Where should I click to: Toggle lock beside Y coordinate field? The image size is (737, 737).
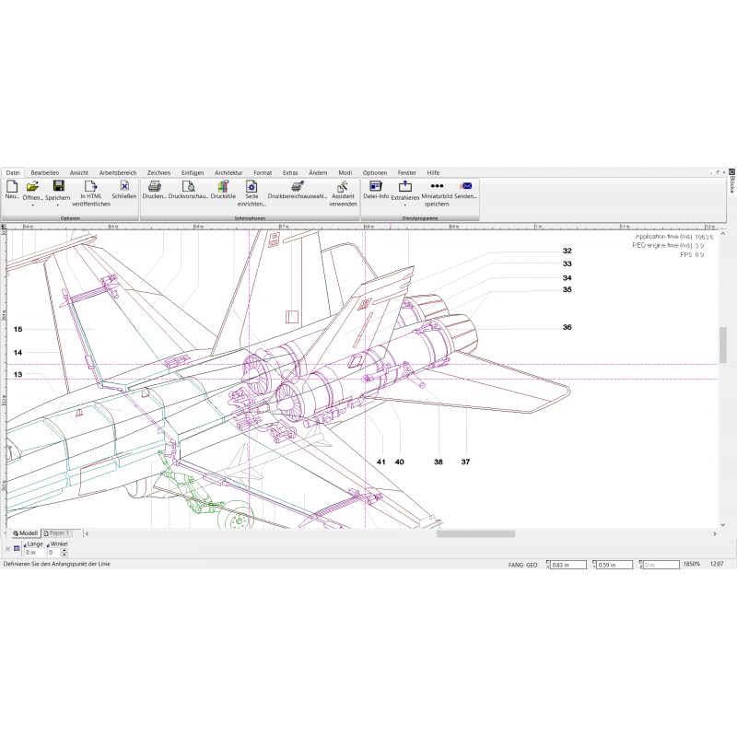[594, 564]
